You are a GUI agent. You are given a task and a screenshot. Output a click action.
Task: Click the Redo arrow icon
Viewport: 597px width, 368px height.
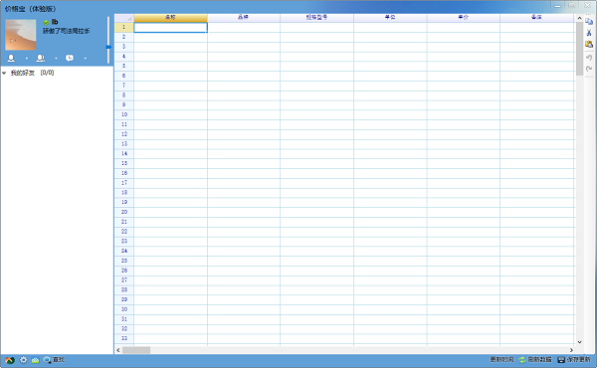coord(589,69)
